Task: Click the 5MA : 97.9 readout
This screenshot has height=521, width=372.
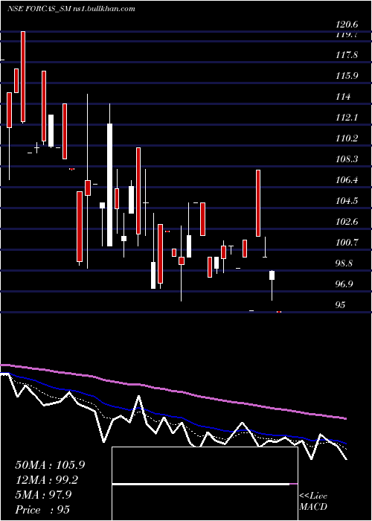Action: click(x=43, y=495)
